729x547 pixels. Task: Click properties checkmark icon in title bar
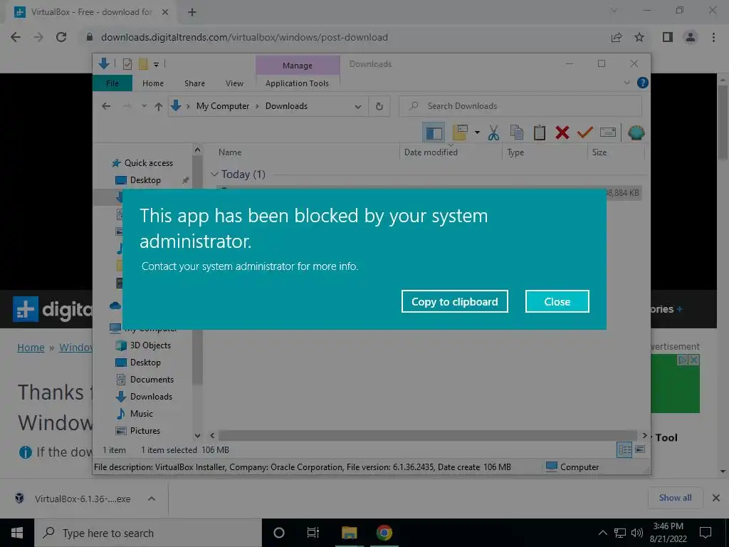click(127, 63)
